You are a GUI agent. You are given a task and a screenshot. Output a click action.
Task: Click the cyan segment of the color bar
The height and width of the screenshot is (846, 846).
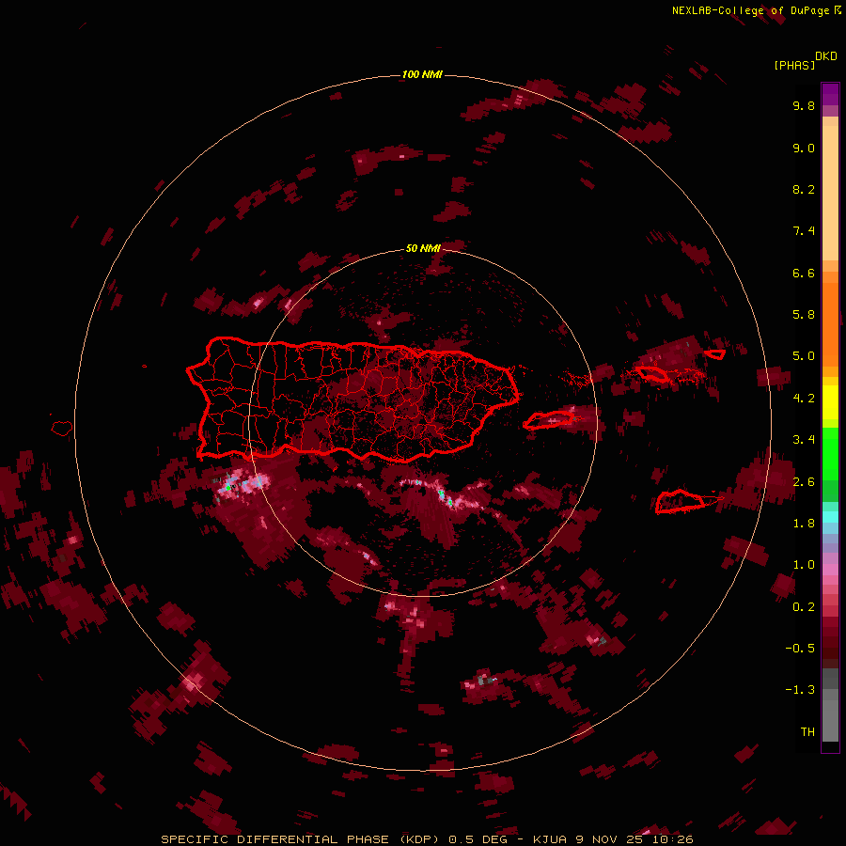click(x=830, y=517)
